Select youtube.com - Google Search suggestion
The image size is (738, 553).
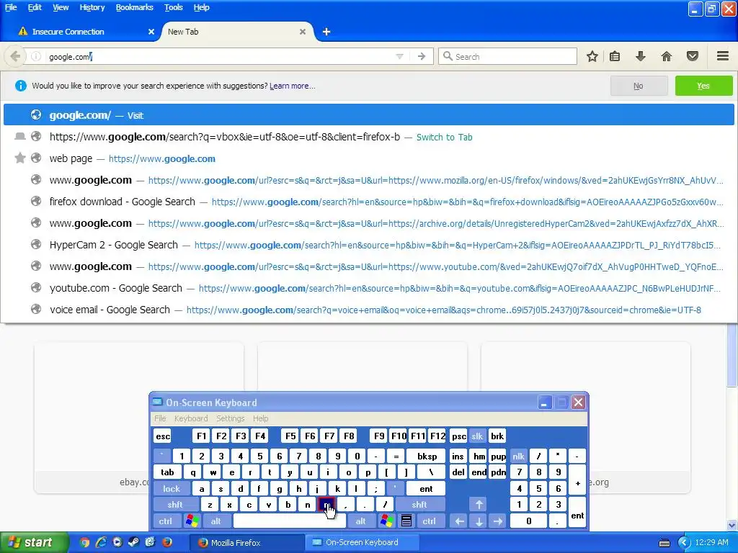pyautogui.click(x=369, y=288)
